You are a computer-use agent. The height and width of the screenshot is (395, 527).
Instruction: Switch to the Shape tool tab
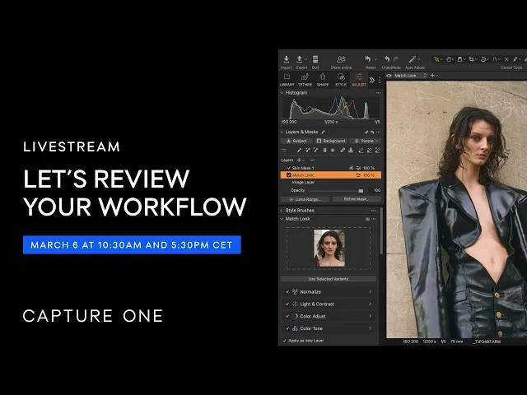[323, 80]
